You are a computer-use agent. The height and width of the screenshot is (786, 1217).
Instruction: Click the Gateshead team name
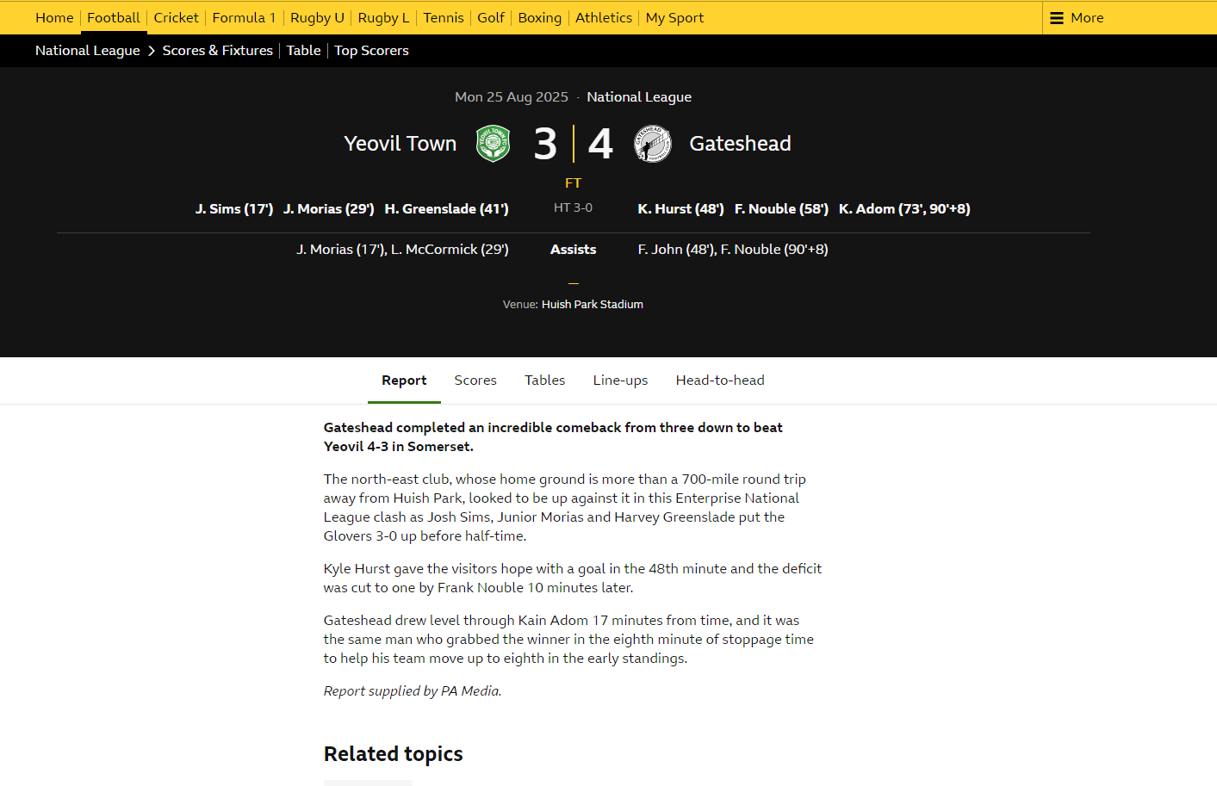click(x=741, y=144)
